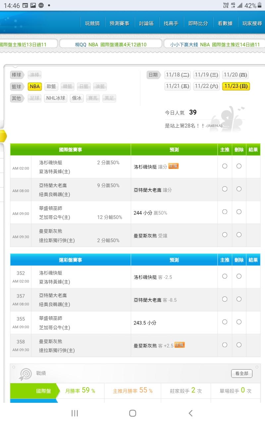Select 主推 radio for 243.5 小分 pick
265x424 pixels.
tap(225, 322)
